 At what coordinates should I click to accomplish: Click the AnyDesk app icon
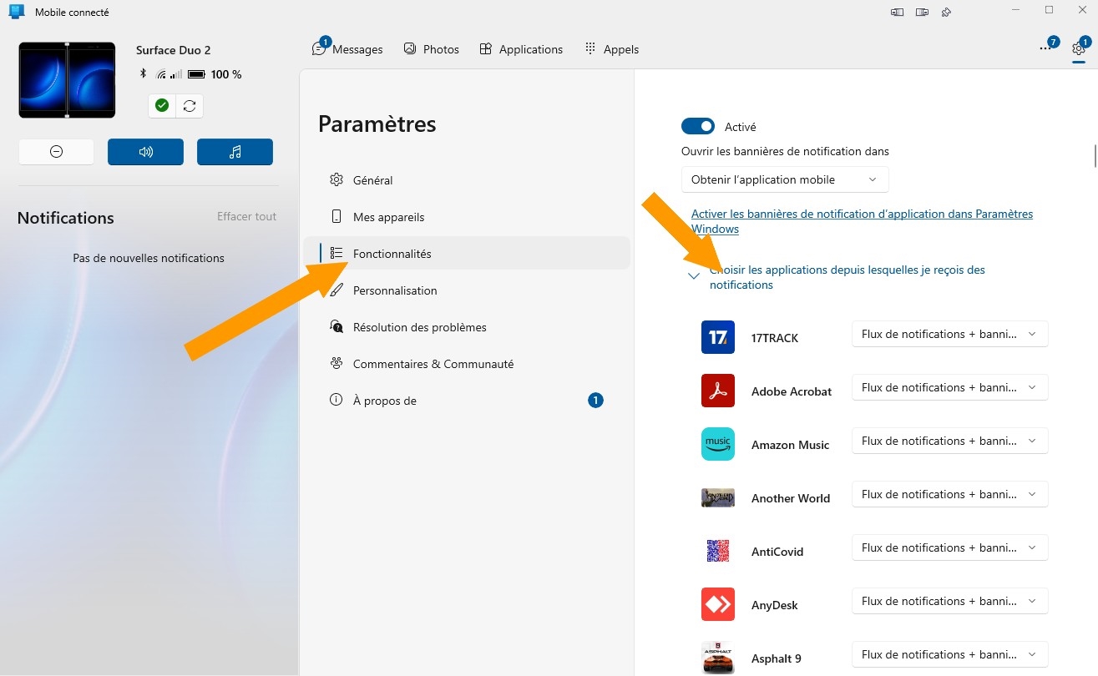click(718, 604)
